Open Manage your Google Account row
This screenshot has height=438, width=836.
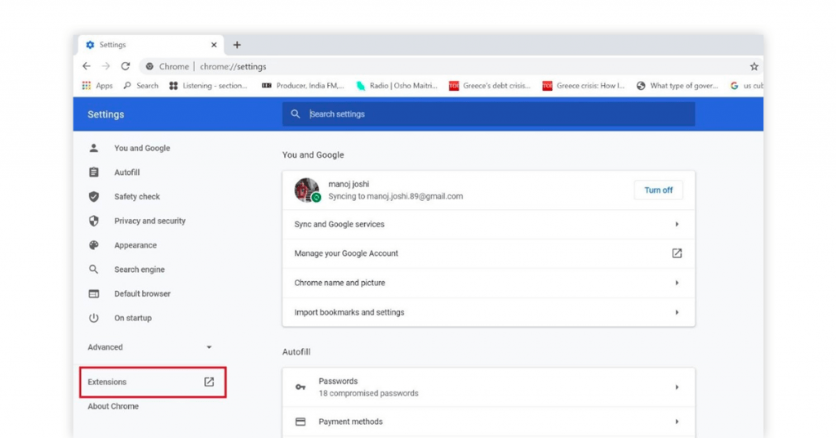[488, 253]
